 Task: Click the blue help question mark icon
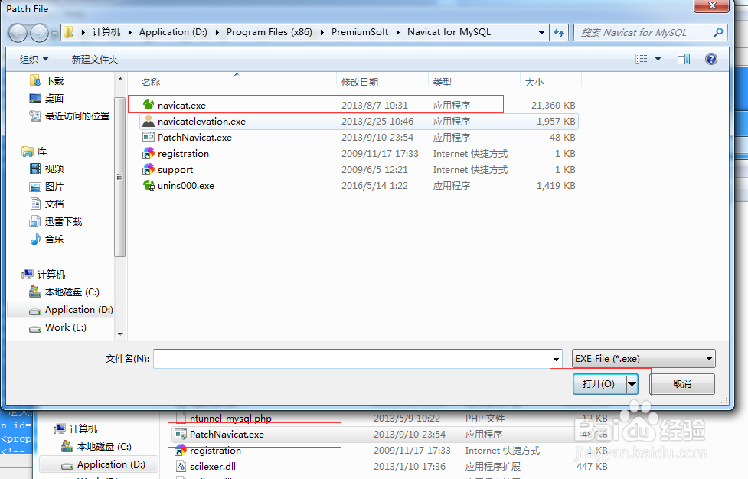pos(710,59)
